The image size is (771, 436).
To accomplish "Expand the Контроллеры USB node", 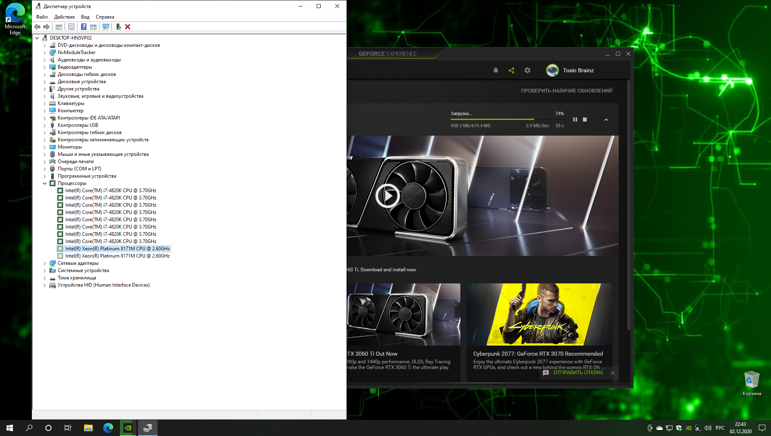I will 45,125.
